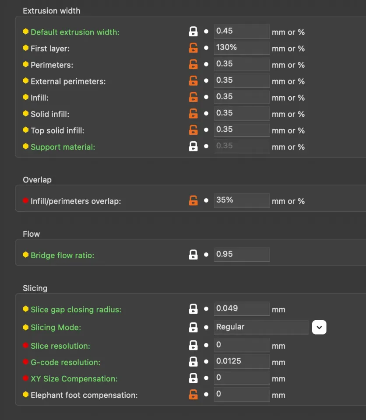Click the orange lock icon for Top solid infill
This screenshot has height=420, width=366.
193,130
